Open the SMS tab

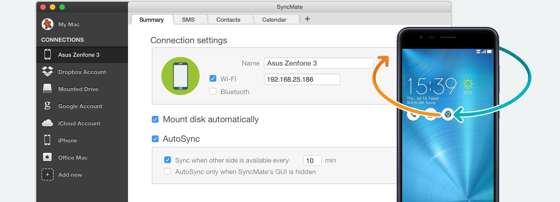188,20
